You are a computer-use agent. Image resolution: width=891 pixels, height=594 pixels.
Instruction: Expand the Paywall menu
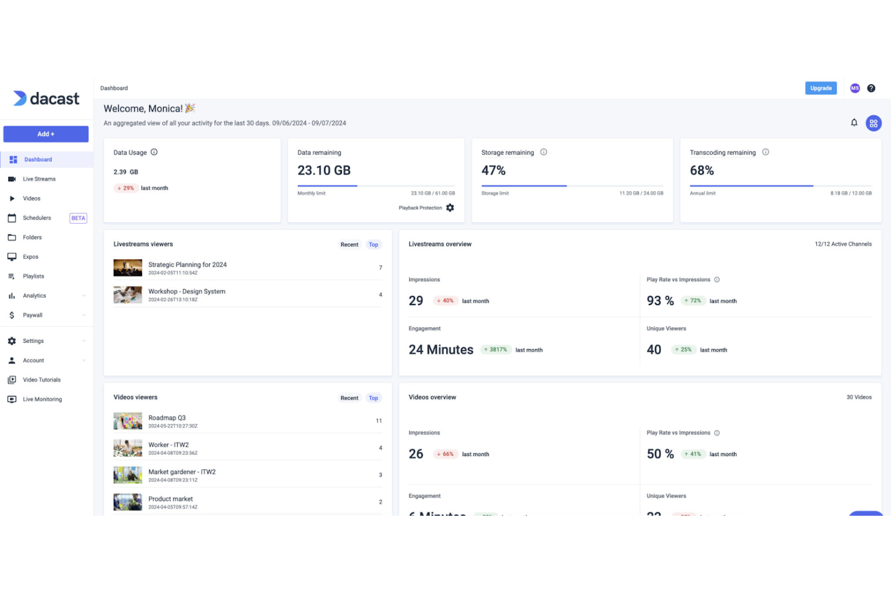pyautogui.click(x=33, y=315)
